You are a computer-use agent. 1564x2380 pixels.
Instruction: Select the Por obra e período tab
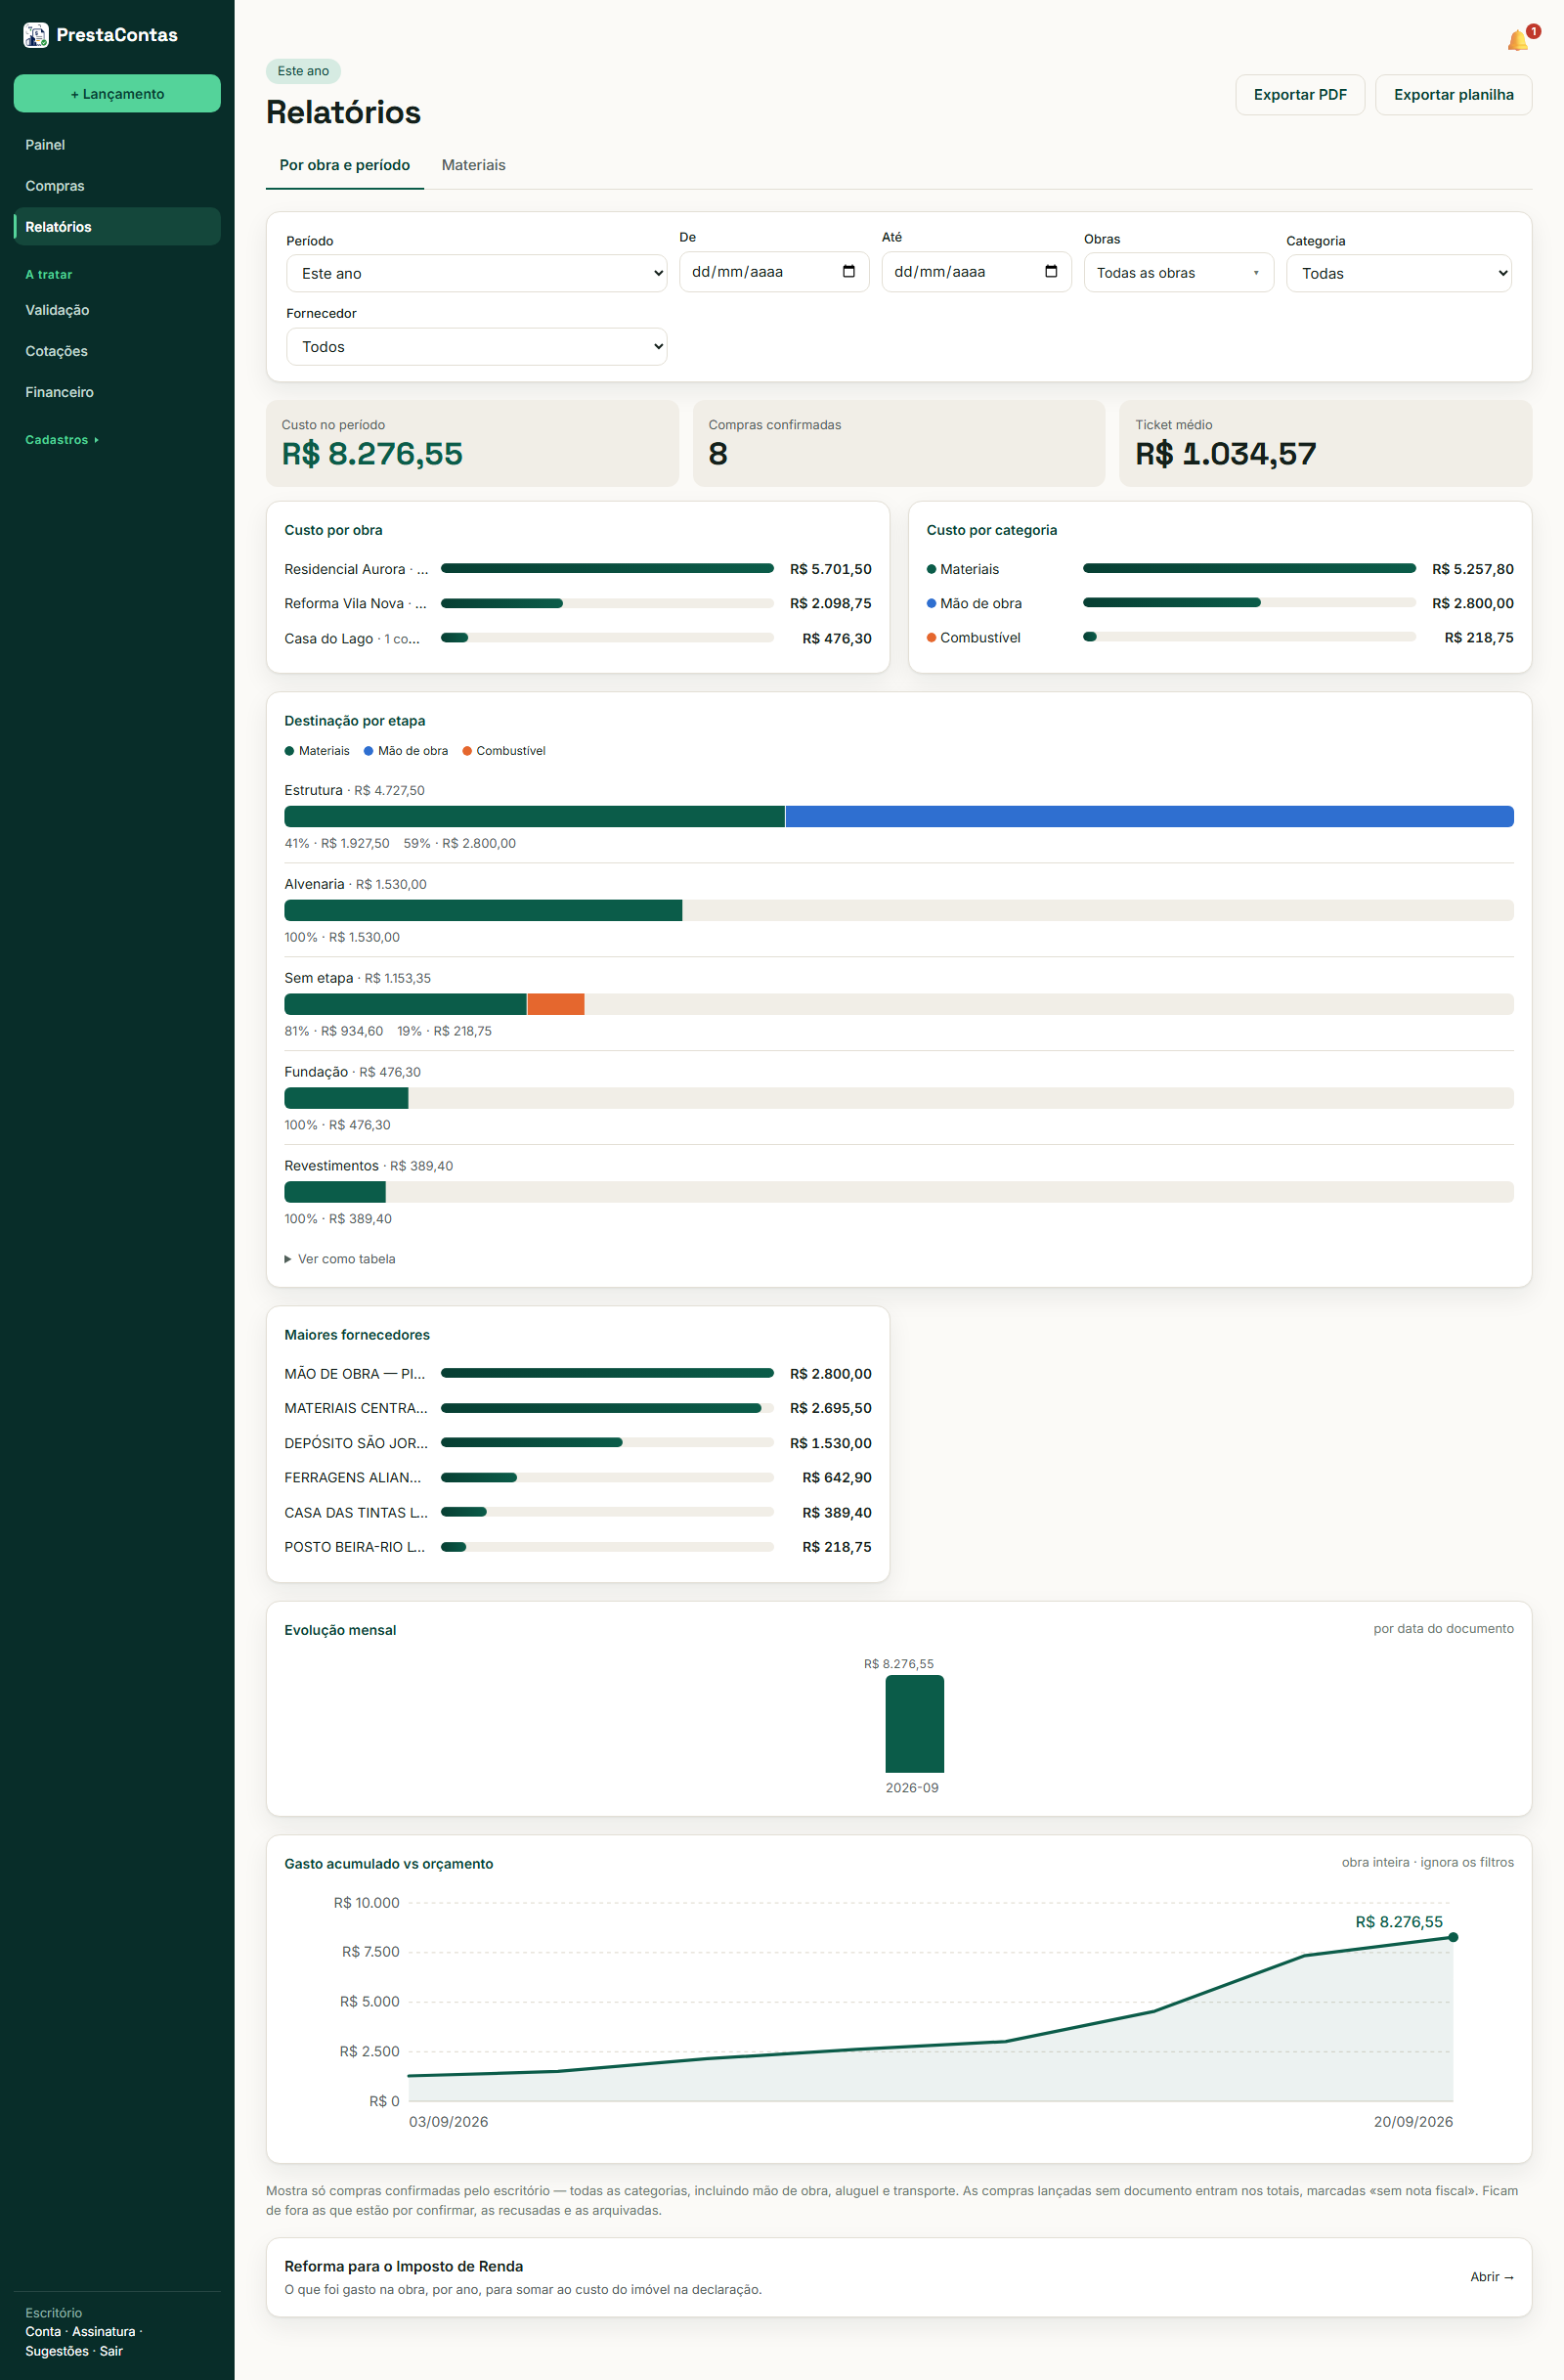(345, 165)
